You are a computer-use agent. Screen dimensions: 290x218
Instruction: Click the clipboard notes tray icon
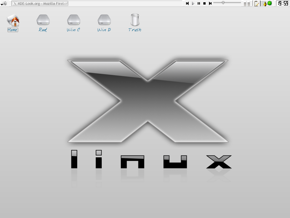(x=256, y=3)
